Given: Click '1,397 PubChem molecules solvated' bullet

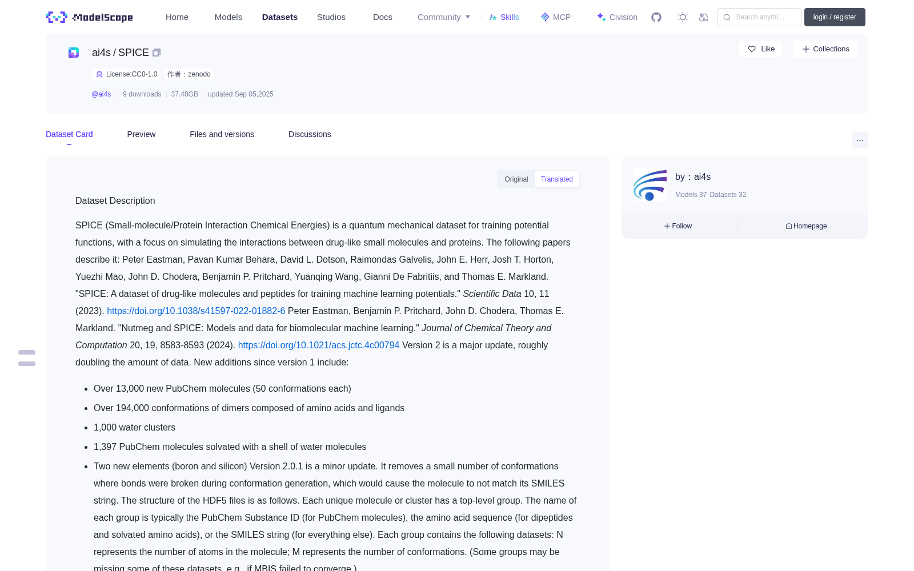Looking at the screenshot, I should tap(230, 447).
